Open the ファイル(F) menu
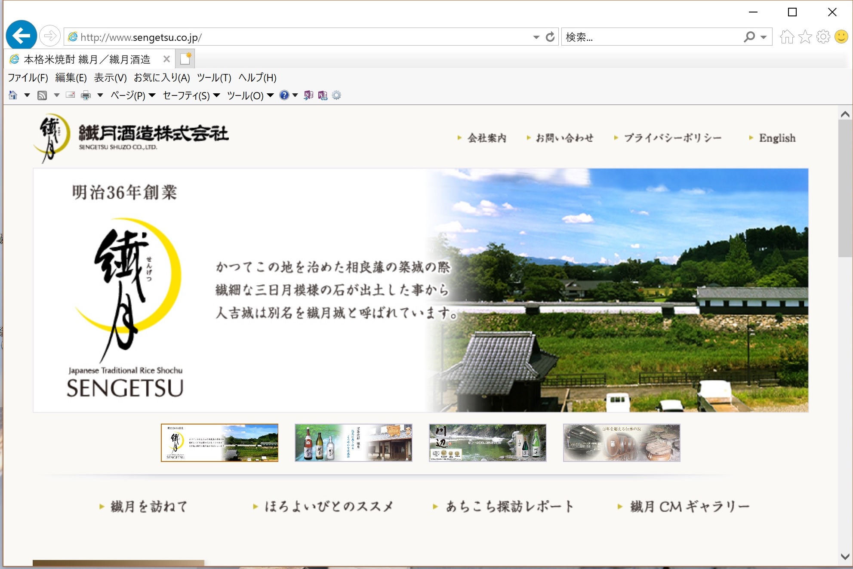Screen dimensions: 853x569 28,77
